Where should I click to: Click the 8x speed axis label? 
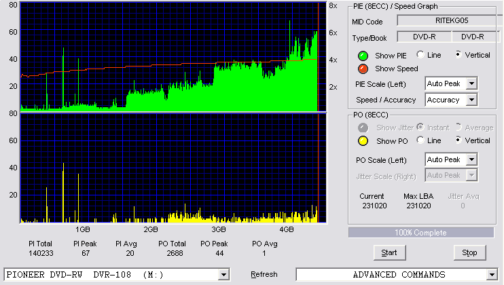click(333, 6)
